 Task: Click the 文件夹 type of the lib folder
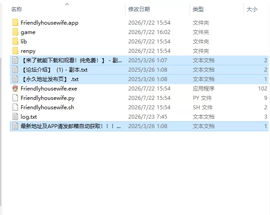point(201,42)
